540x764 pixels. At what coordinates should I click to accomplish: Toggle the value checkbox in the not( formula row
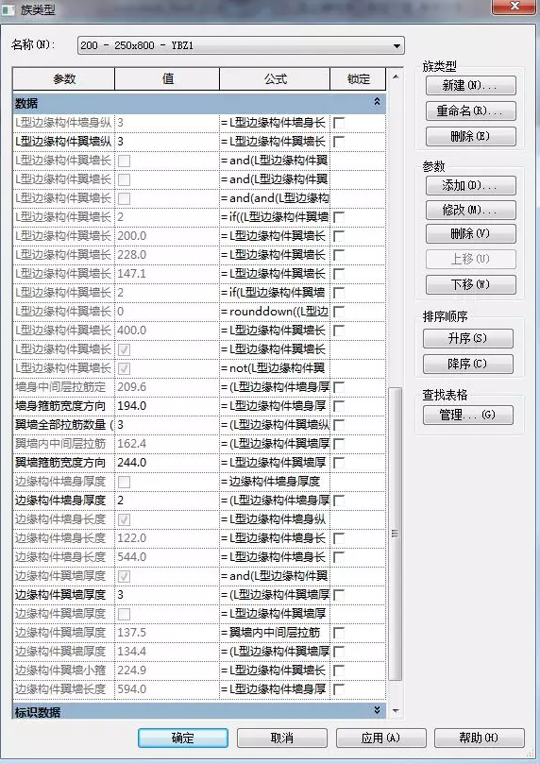pos(125,369)
